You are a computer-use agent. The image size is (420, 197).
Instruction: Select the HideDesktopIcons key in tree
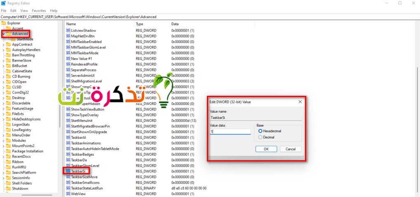pyautogui.click(x=26, y=119)
